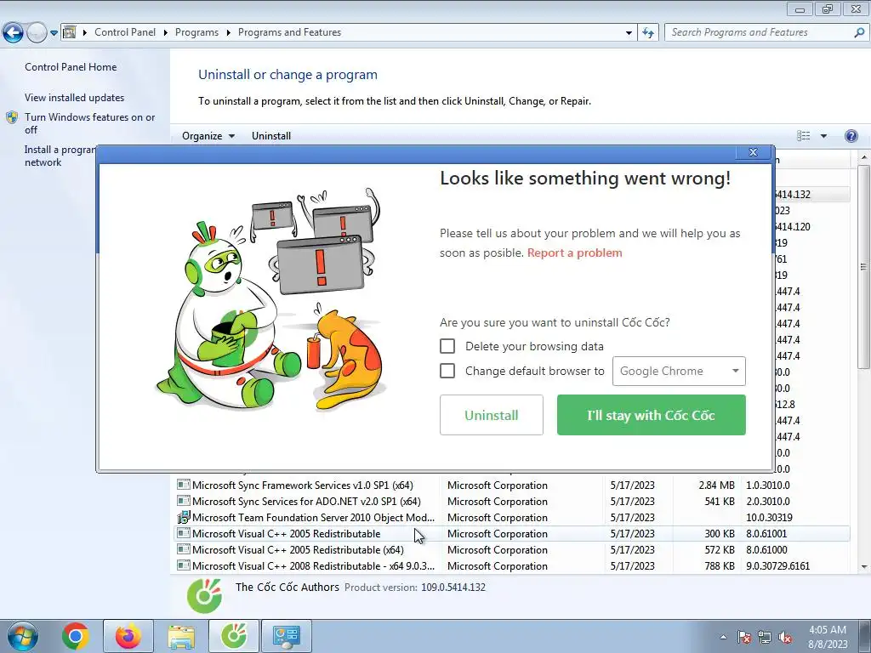Open the Windows Start button

[x=22, y=636]
